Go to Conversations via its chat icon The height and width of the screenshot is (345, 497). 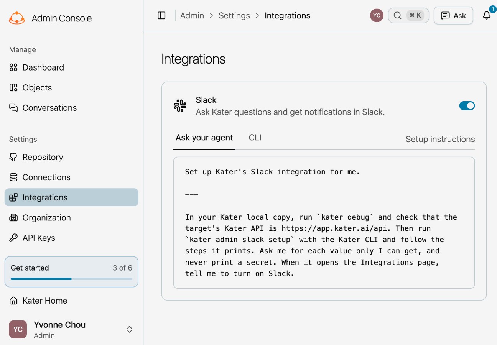tap(13, 108)
